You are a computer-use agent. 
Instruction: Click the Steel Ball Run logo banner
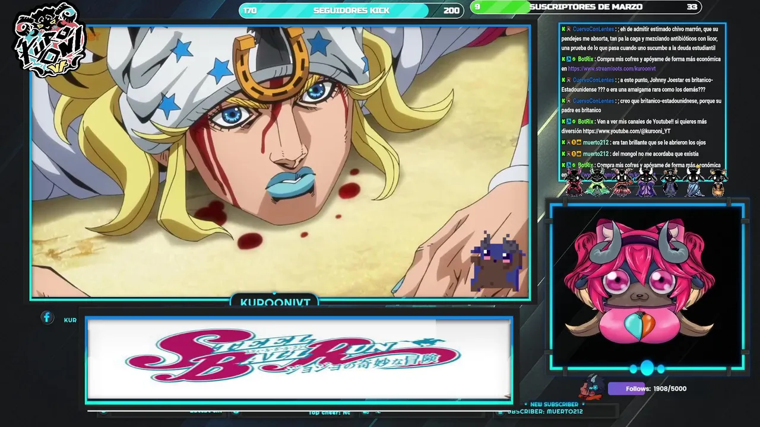tap(299, 359)
